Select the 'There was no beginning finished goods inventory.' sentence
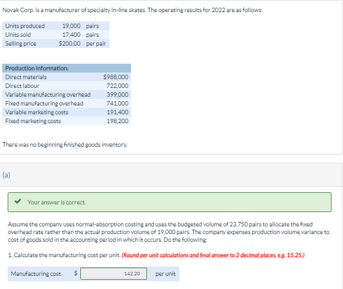 [x=65, y=144]
